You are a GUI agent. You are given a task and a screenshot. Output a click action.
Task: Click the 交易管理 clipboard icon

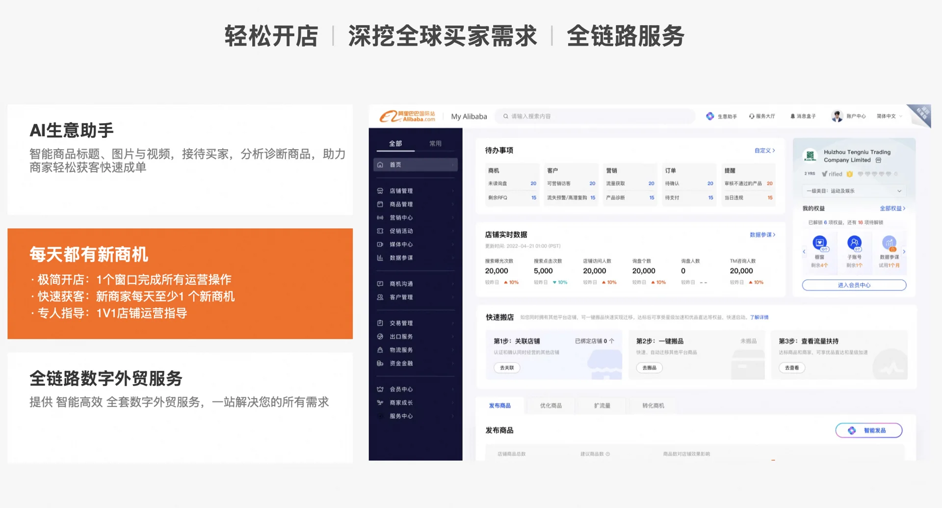(x=380, y=323)
